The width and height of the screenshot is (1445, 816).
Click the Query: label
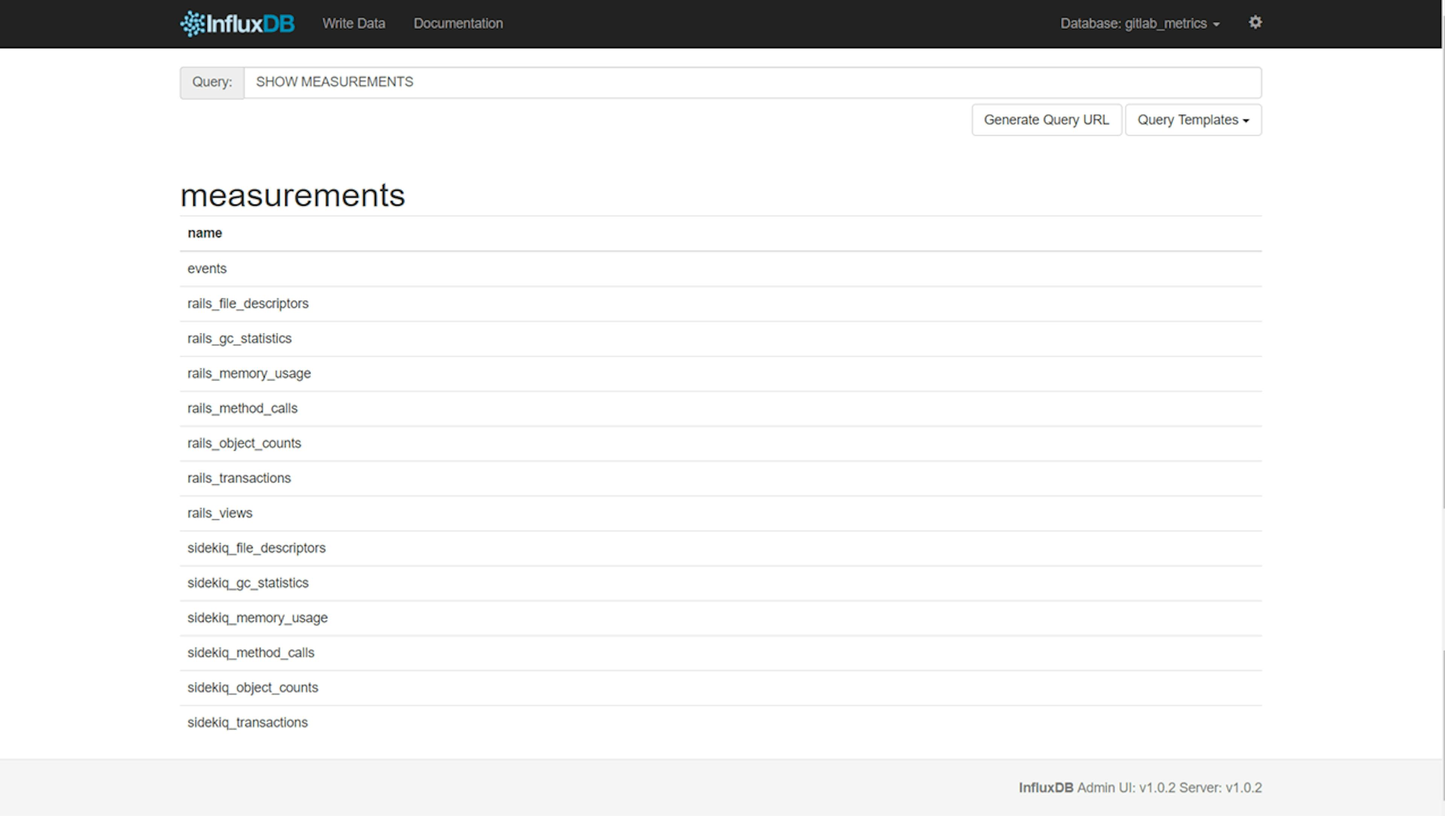tap(212, 82)
